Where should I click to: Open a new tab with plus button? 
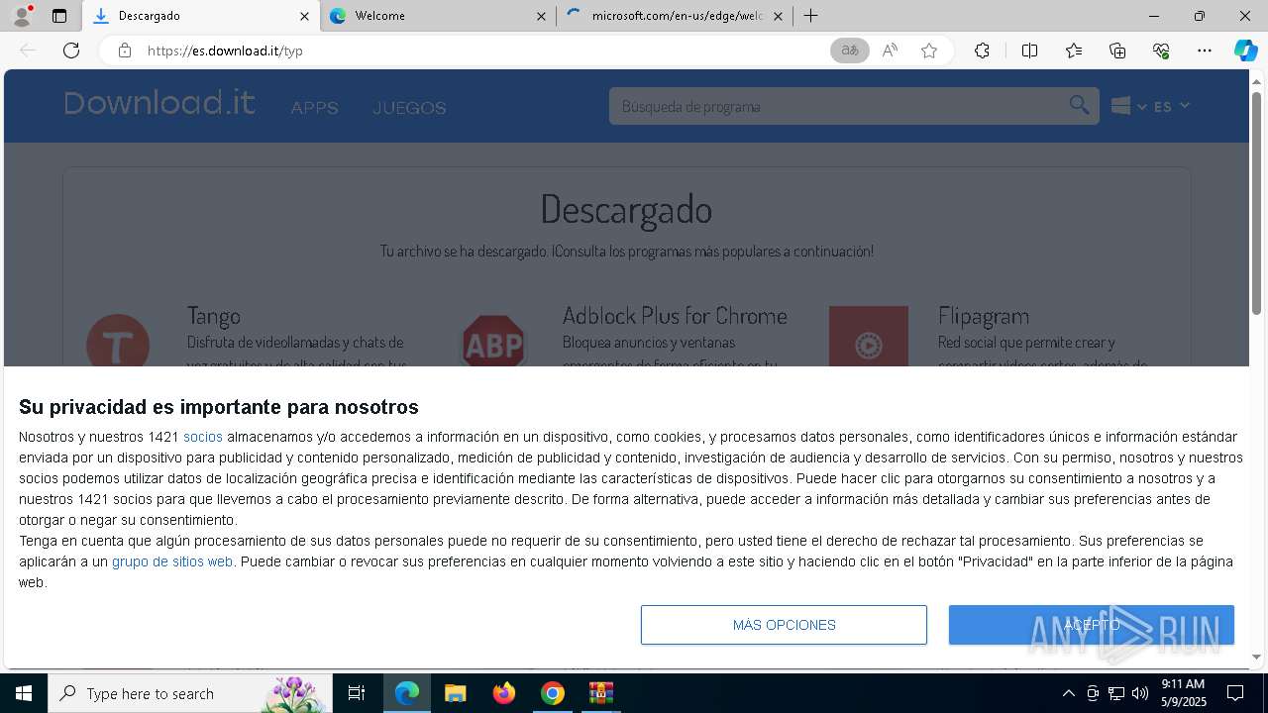point(811,16)
